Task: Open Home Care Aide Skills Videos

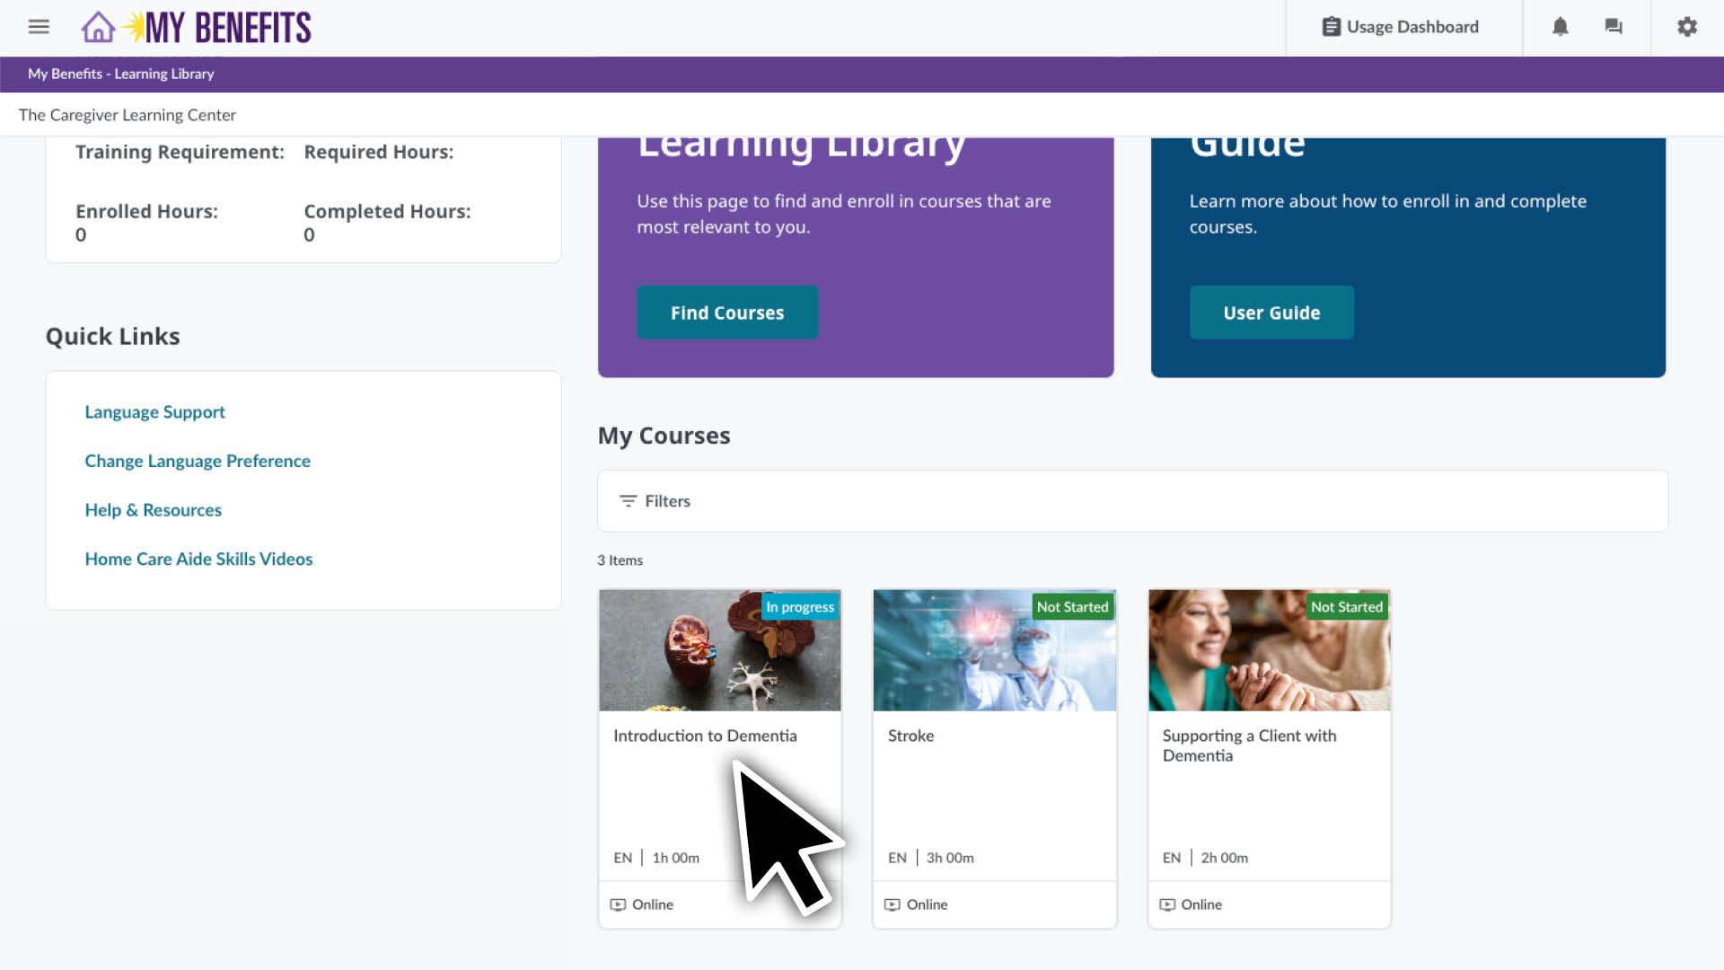Action: tap(198, 559)
